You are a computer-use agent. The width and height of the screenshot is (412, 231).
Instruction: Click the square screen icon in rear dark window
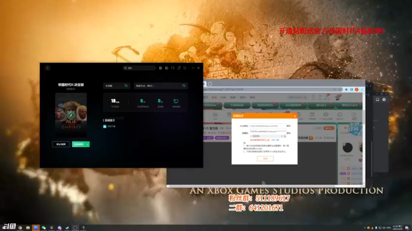[x=377, y=100]
